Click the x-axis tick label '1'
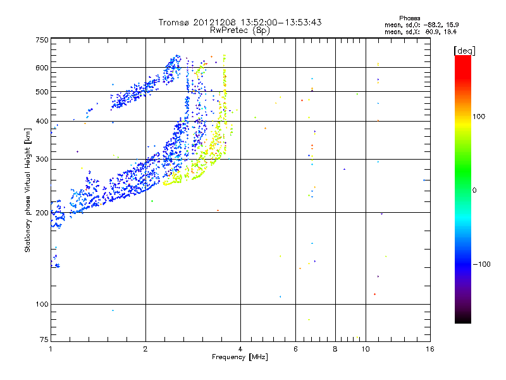 click(x=51, y=349)
